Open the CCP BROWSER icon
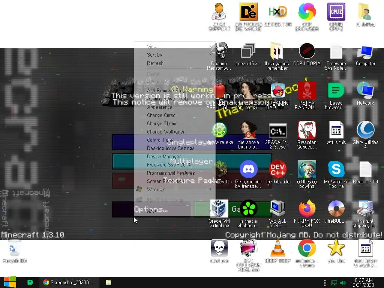The width and height of the screenshot is (384, 288). point(307,12)
